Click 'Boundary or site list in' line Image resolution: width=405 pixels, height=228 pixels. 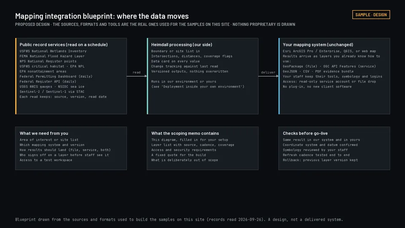(x=175, y=51)
